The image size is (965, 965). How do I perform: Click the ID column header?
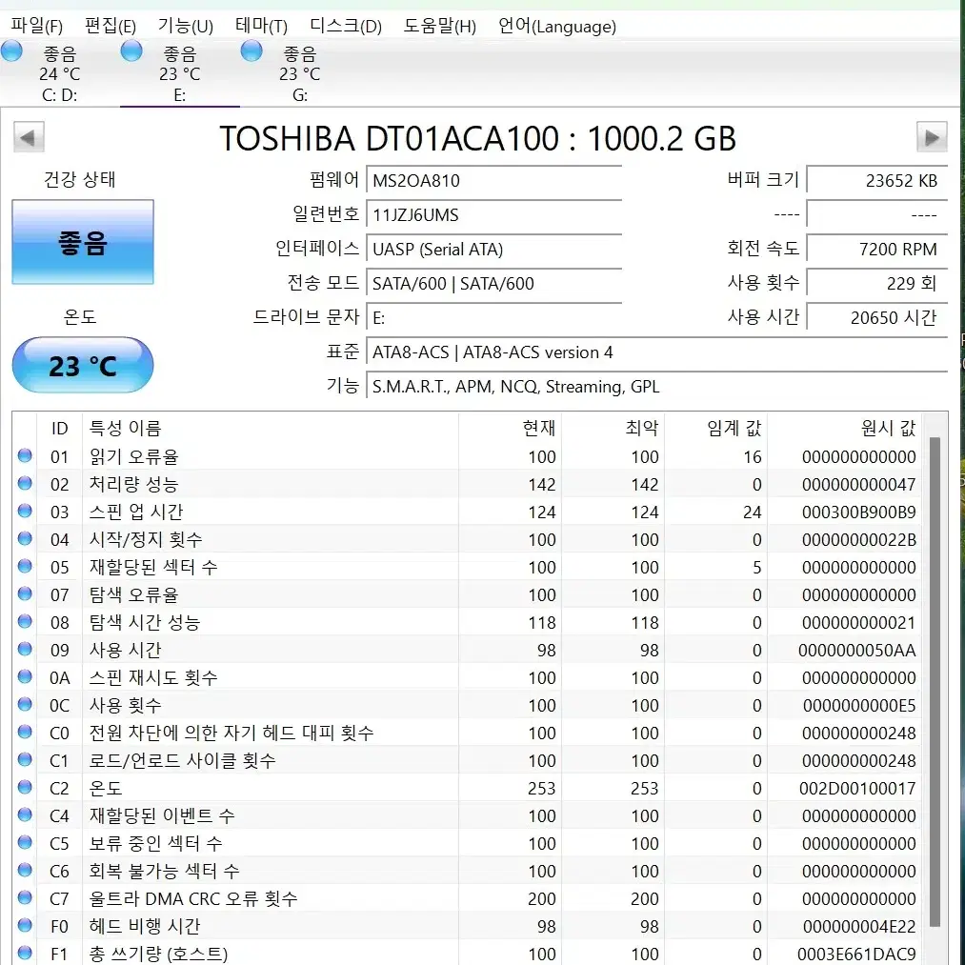pyautogui.click(x=60, y=428)
